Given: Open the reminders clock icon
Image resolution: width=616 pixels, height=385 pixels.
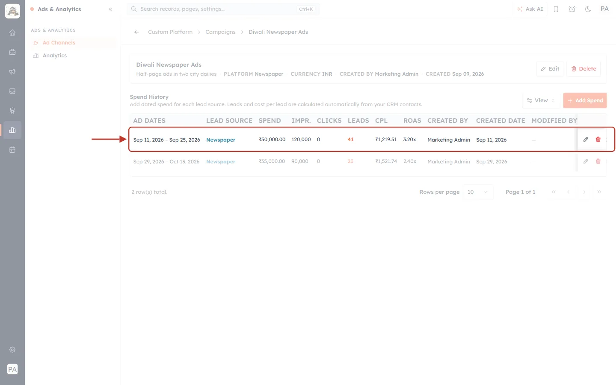Looking at the screenshot, I should [x=572, y=9].
